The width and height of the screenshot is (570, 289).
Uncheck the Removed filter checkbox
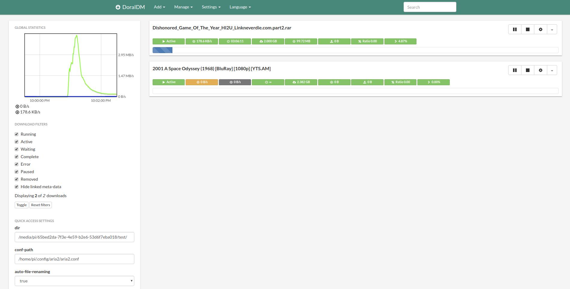pos(16,179)
